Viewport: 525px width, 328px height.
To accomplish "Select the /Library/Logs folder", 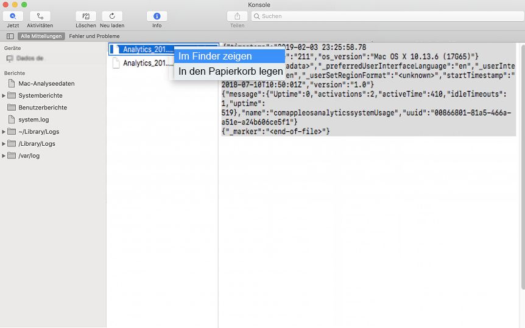I will (37, 143).
